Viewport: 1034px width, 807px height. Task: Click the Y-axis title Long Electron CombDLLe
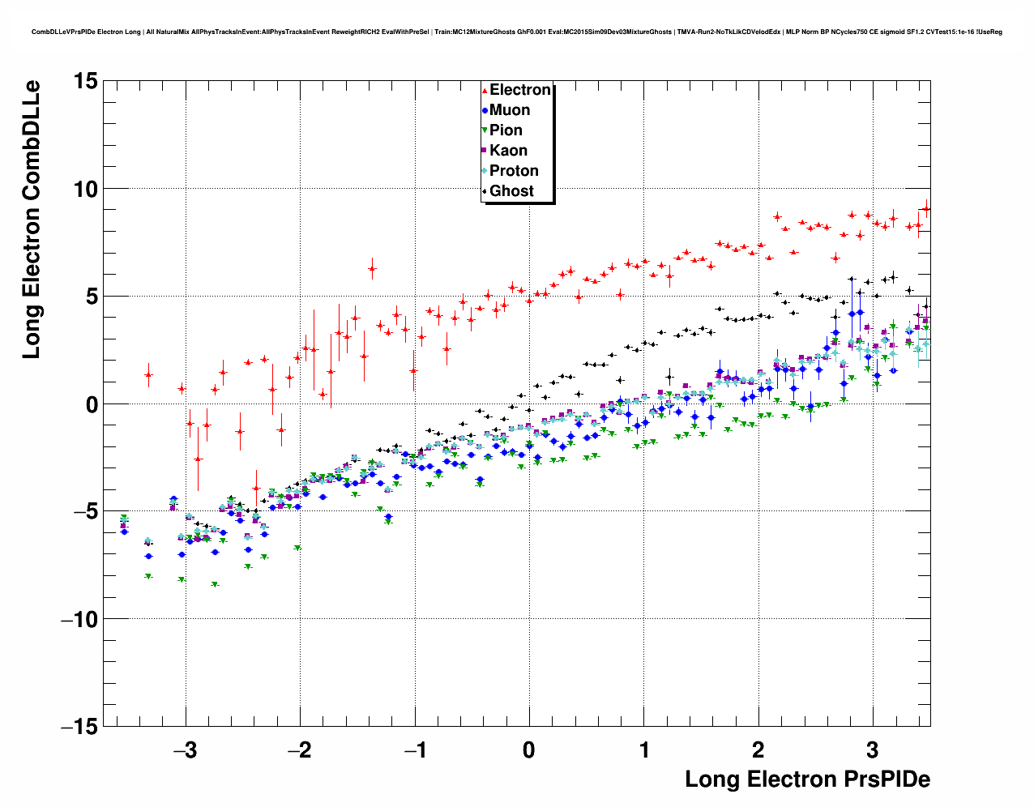(31, 220)
